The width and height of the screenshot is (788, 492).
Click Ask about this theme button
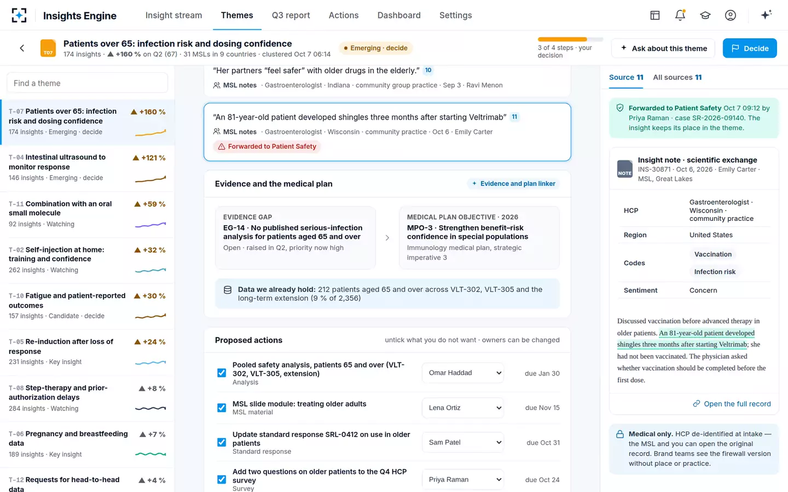(663, 48)
